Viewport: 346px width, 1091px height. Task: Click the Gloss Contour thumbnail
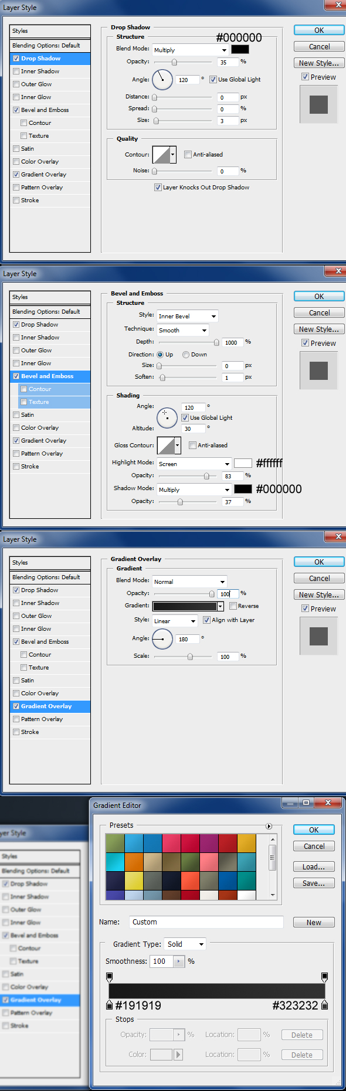pyautogui.click(x=165, y=446)
